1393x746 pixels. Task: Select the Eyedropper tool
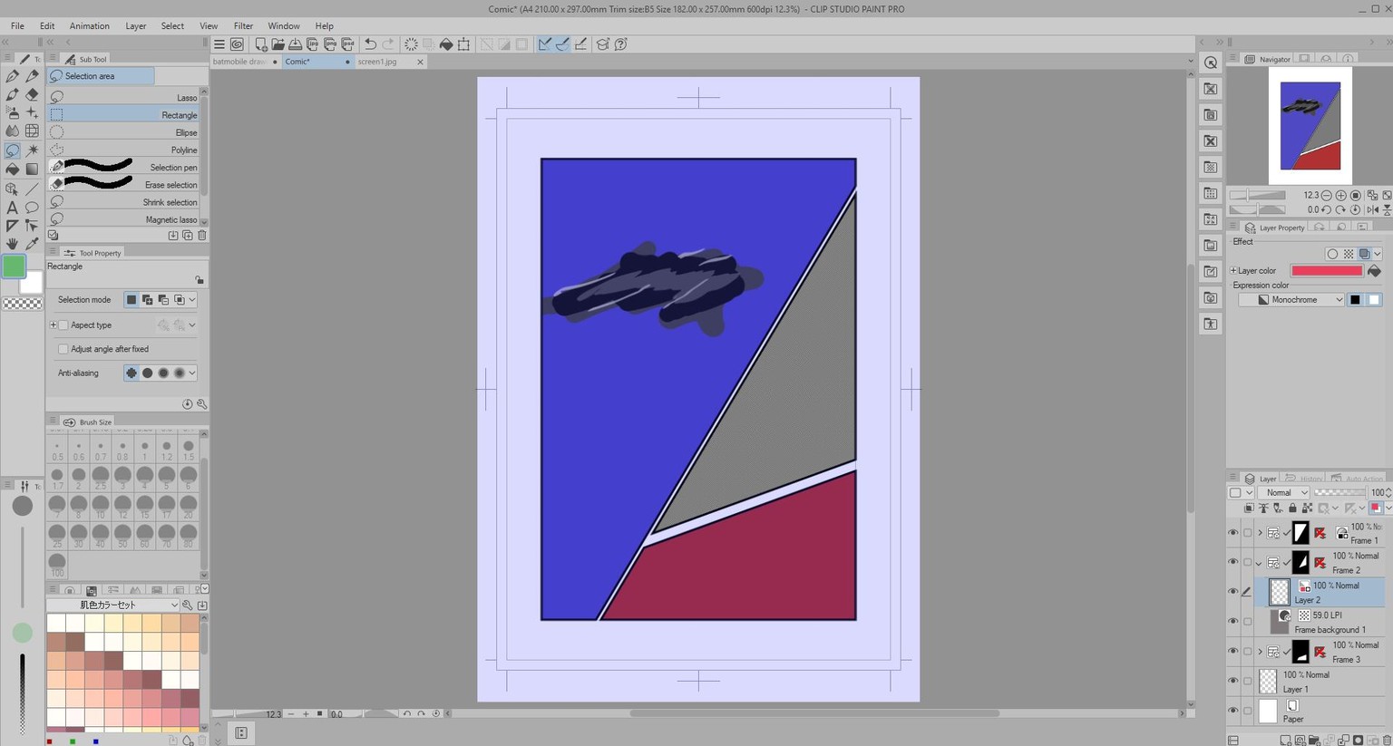click(32, 244)
